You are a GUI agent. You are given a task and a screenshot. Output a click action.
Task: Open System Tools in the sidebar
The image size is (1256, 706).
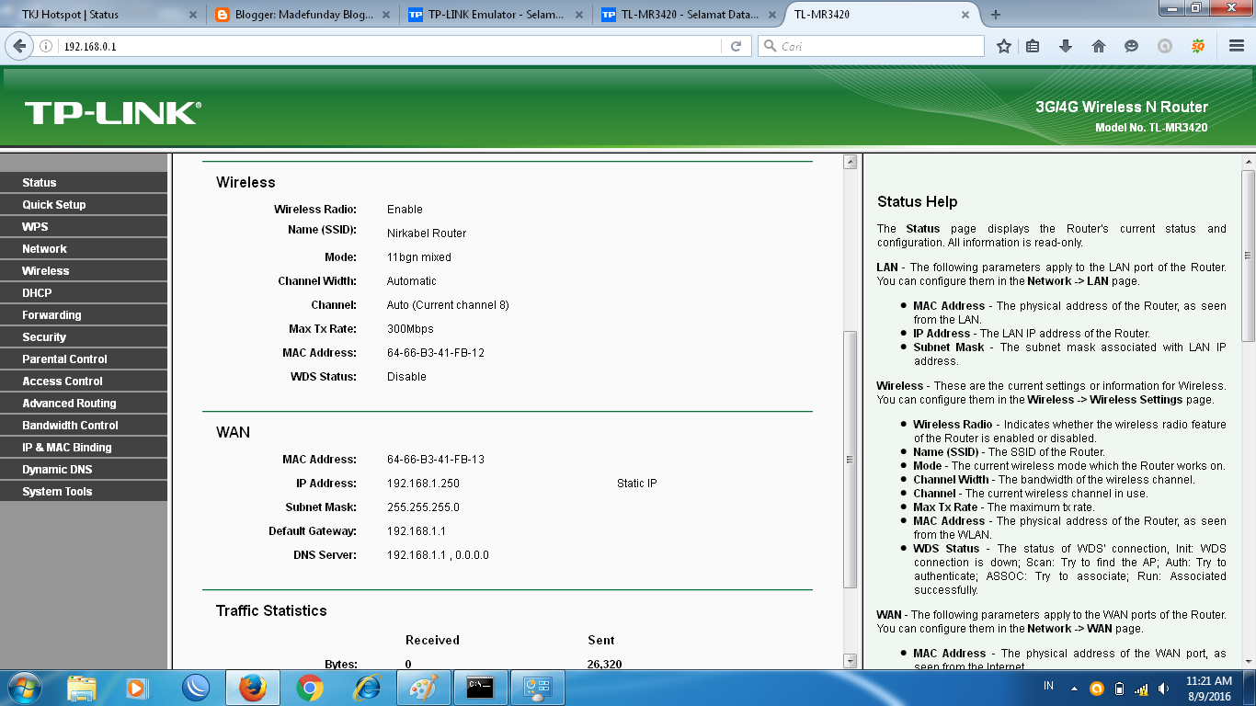(84, 492)
